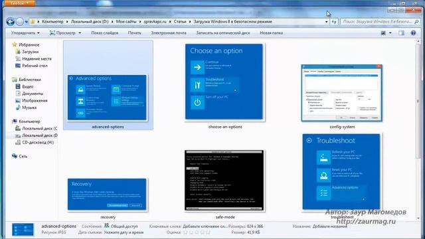425x239 pixels.
Task: Select the safe-mode image thumbnail
Action: pyautogui.click(x=224, y=180)
